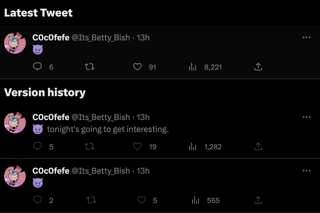320x213 pixels.
Task: Reply to the oldest version with 2 comments
Action: [37, 200]
